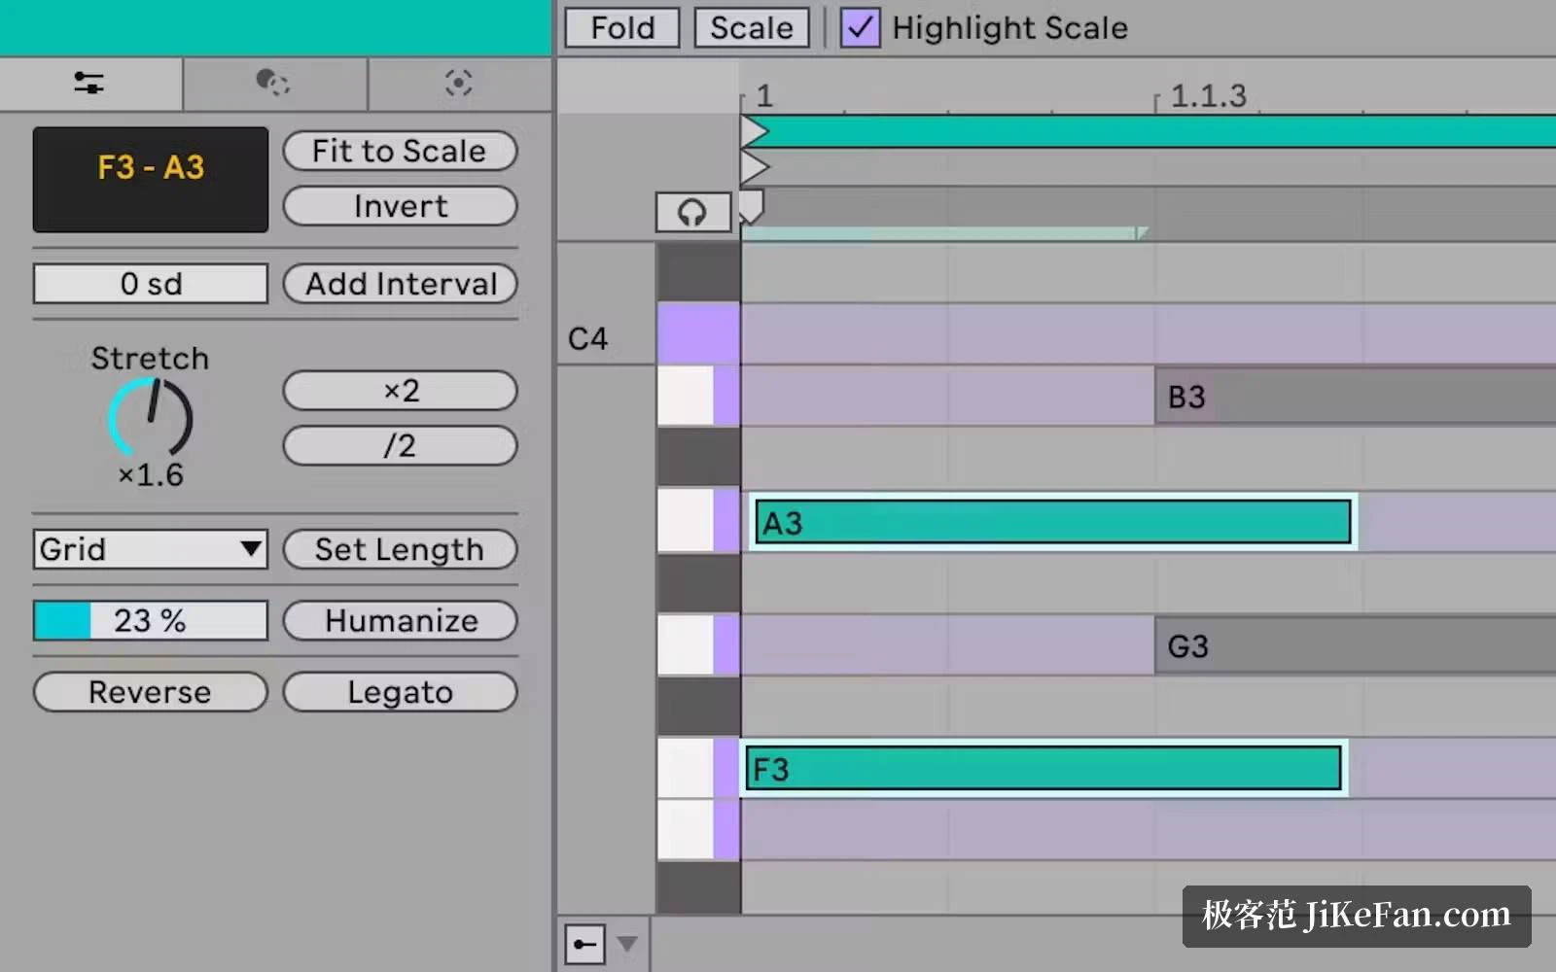Click the Legato button
The image size is (1556, 972).
click(400, 692)
